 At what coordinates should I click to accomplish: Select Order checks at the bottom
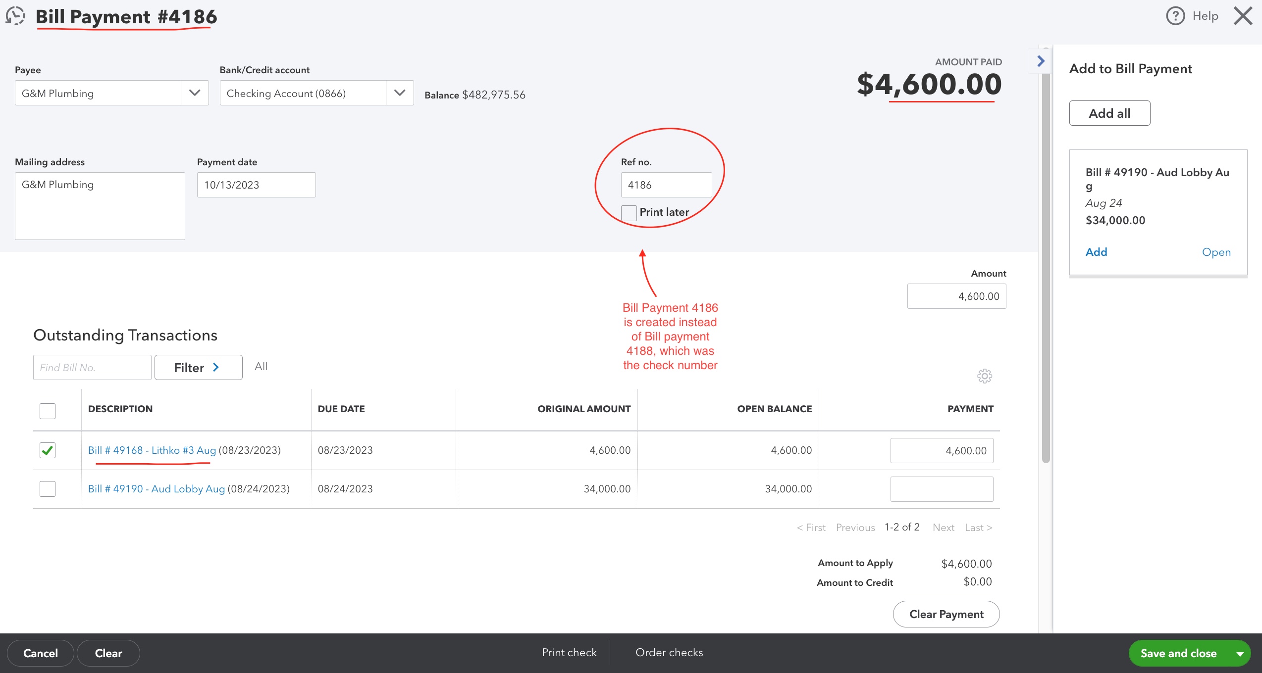click(669, 652)
